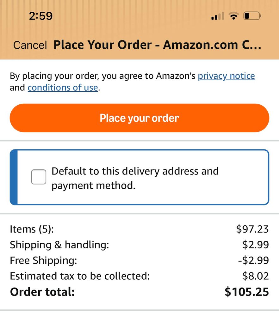Tap the $97.23 items subtotal
The height and width of the screenshot is (316, 279).
pos(252,229)
